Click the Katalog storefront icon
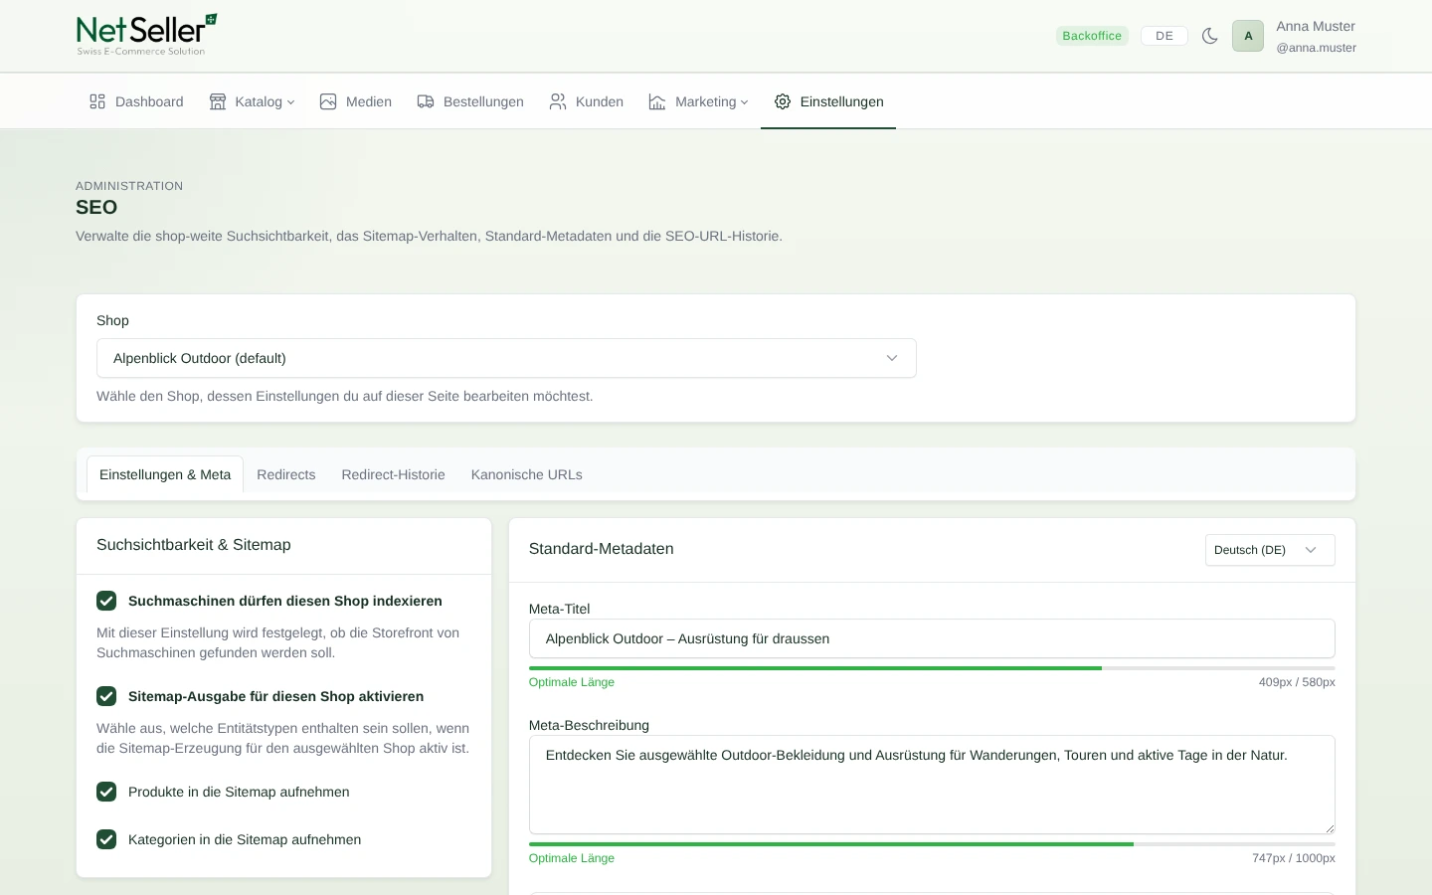Viewport: 1432px width, 895px height. tap(218, 101)
